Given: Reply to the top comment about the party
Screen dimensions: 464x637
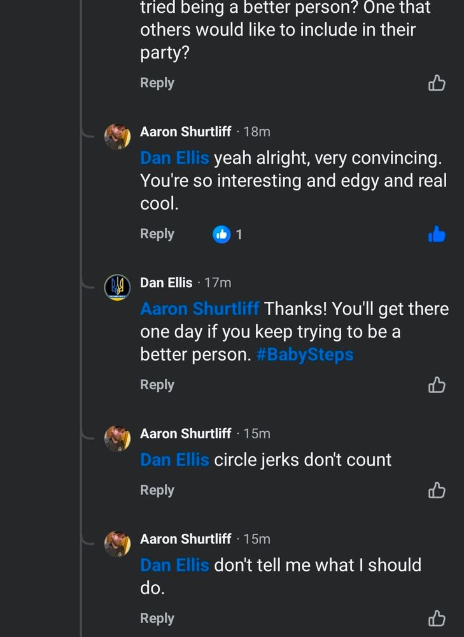Looking at the screenshot, I should 157,83.
